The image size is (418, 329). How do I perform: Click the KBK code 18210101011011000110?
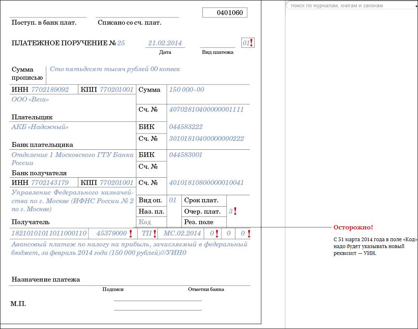point(49,233)
